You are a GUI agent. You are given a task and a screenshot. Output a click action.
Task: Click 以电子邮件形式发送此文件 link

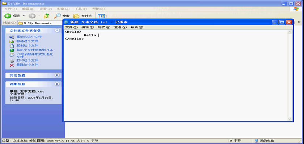35,55
